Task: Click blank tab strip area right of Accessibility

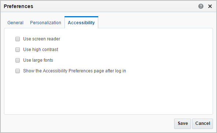Action: (155, 22)
